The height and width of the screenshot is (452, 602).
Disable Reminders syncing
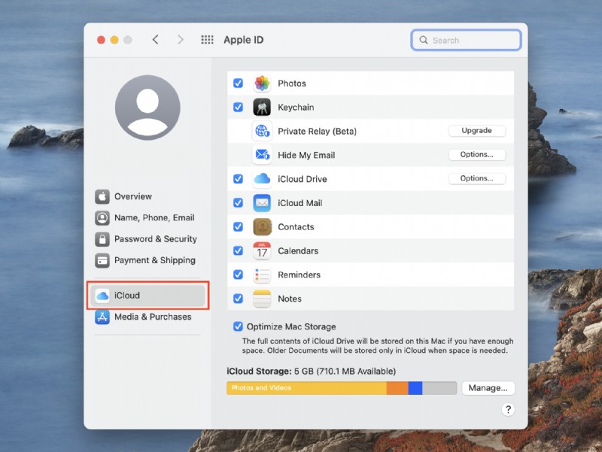(238, 275)
